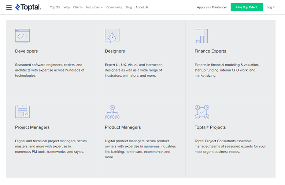The height and width of the screenshot is (185, 285).
Task: Click the Log In link
Action: pyautogui.click(x=271, y=7)
